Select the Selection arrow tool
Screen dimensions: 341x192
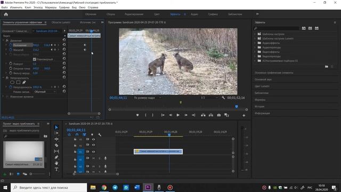pyautogui.click(x=56, y=127)
